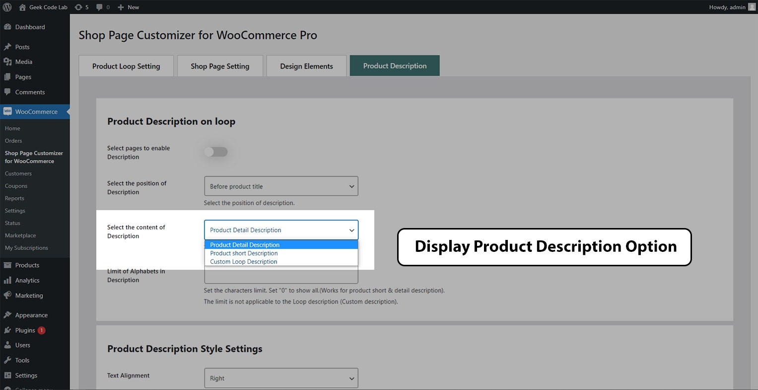
Task: Open the Coupons submenu item
Action: pyautogui.click(x=16, y=186)
